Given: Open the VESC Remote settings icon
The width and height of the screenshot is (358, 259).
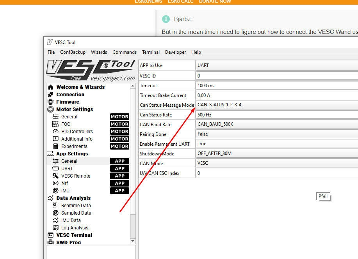Looking at the screenshot, I should point(56,176).
